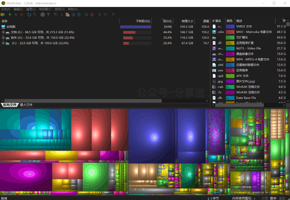Open the help question mark icon
290x200 pixels.
click(113, 14)
